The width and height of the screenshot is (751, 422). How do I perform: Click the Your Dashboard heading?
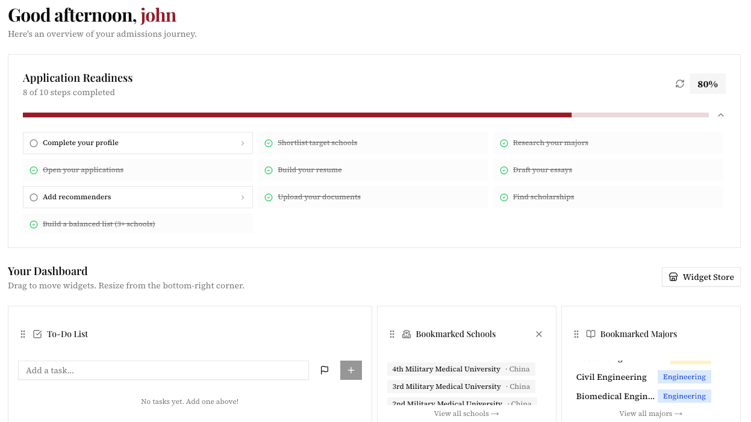48,271
